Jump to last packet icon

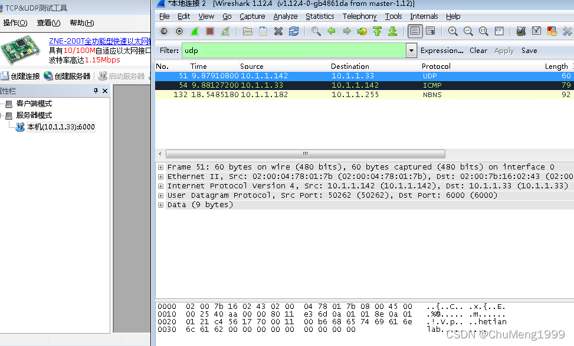[x=392, y=31]
